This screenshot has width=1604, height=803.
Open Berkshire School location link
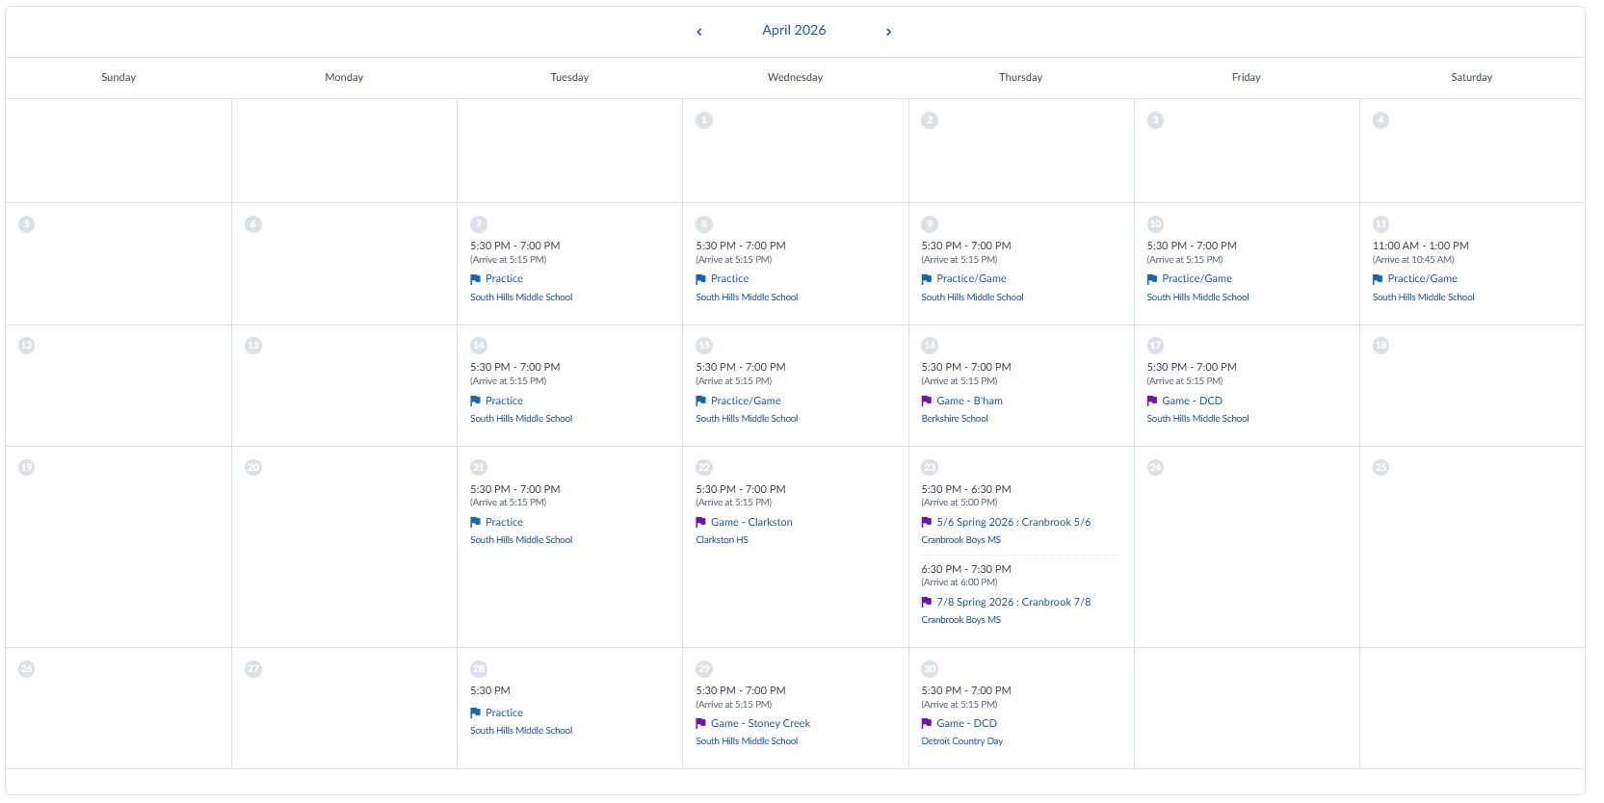(x=955, y=419)
